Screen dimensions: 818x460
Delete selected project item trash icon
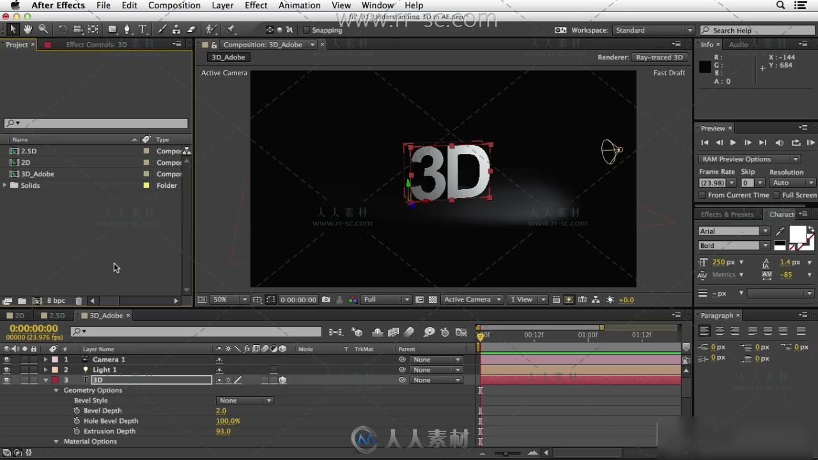click(79, 301)
